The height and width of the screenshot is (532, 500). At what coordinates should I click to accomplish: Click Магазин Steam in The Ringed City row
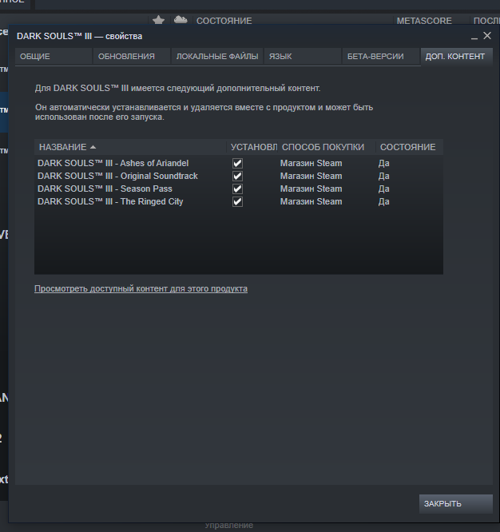point(311,202)
